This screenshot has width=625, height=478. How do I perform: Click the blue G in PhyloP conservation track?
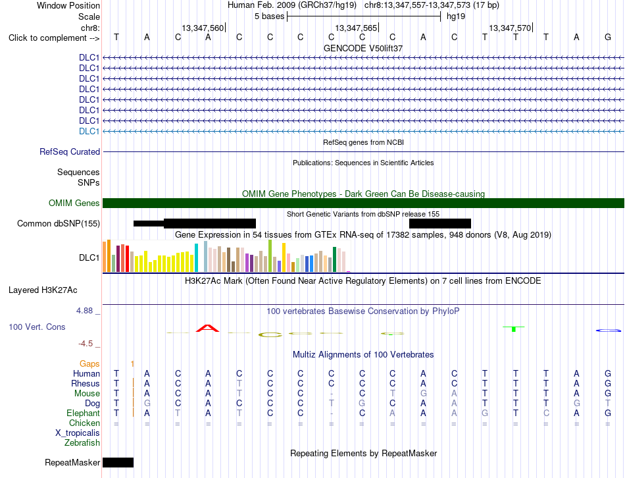(609, 331)
